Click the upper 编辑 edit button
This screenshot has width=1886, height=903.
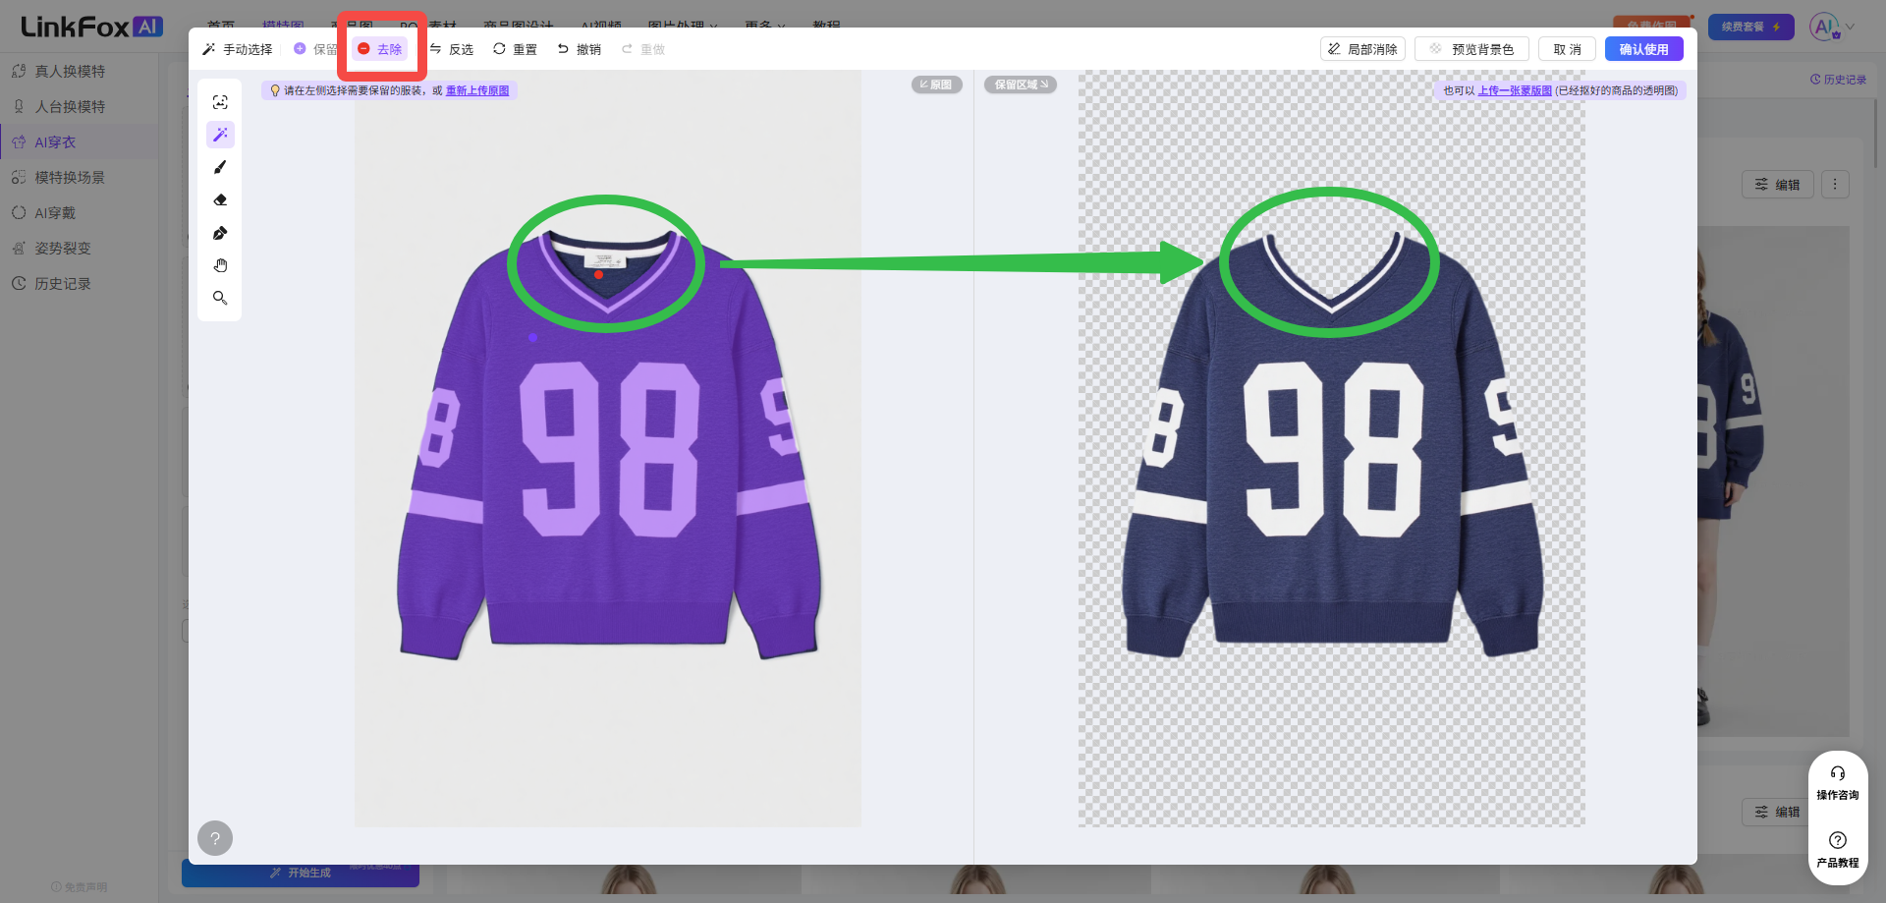click(x=1778, y=184)
